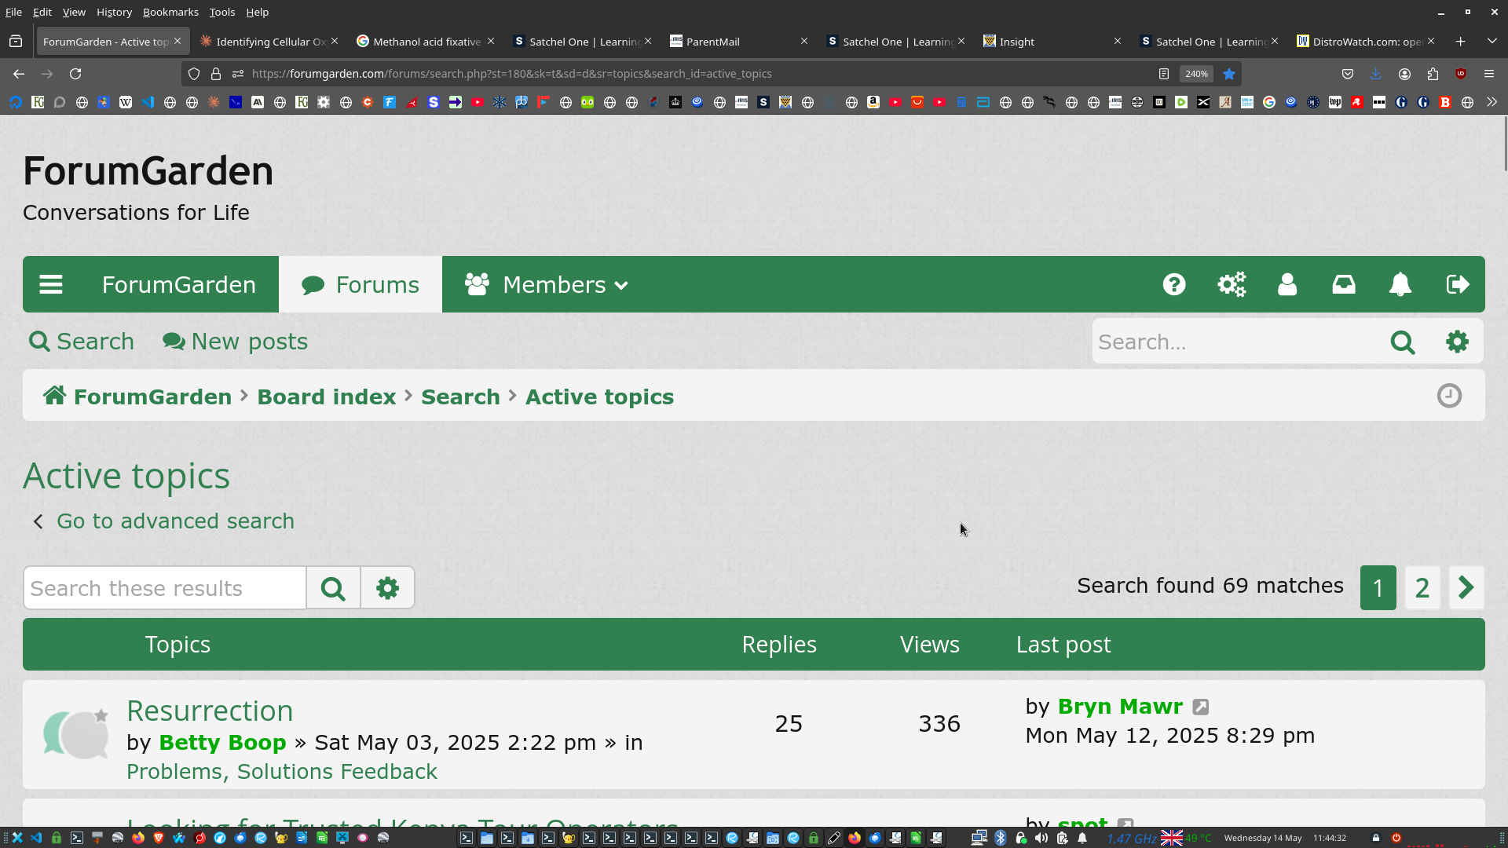
Task: Open the list all tabs dropdown
Action: click(1492, 42)
